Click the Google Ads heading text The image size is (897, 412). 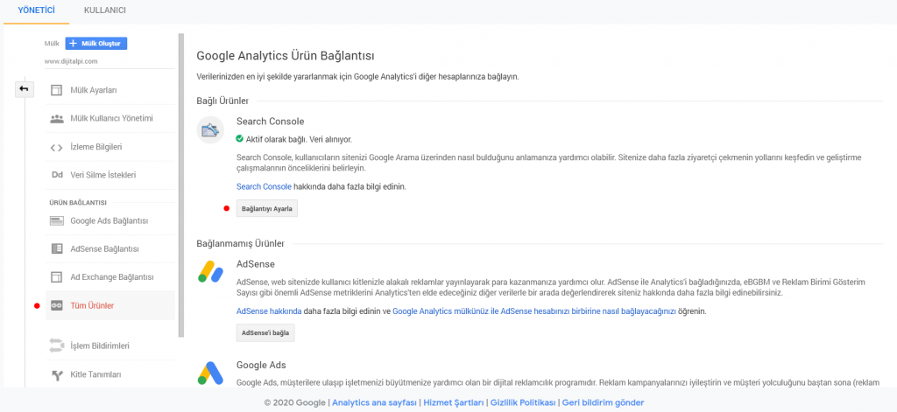[261, 365]
